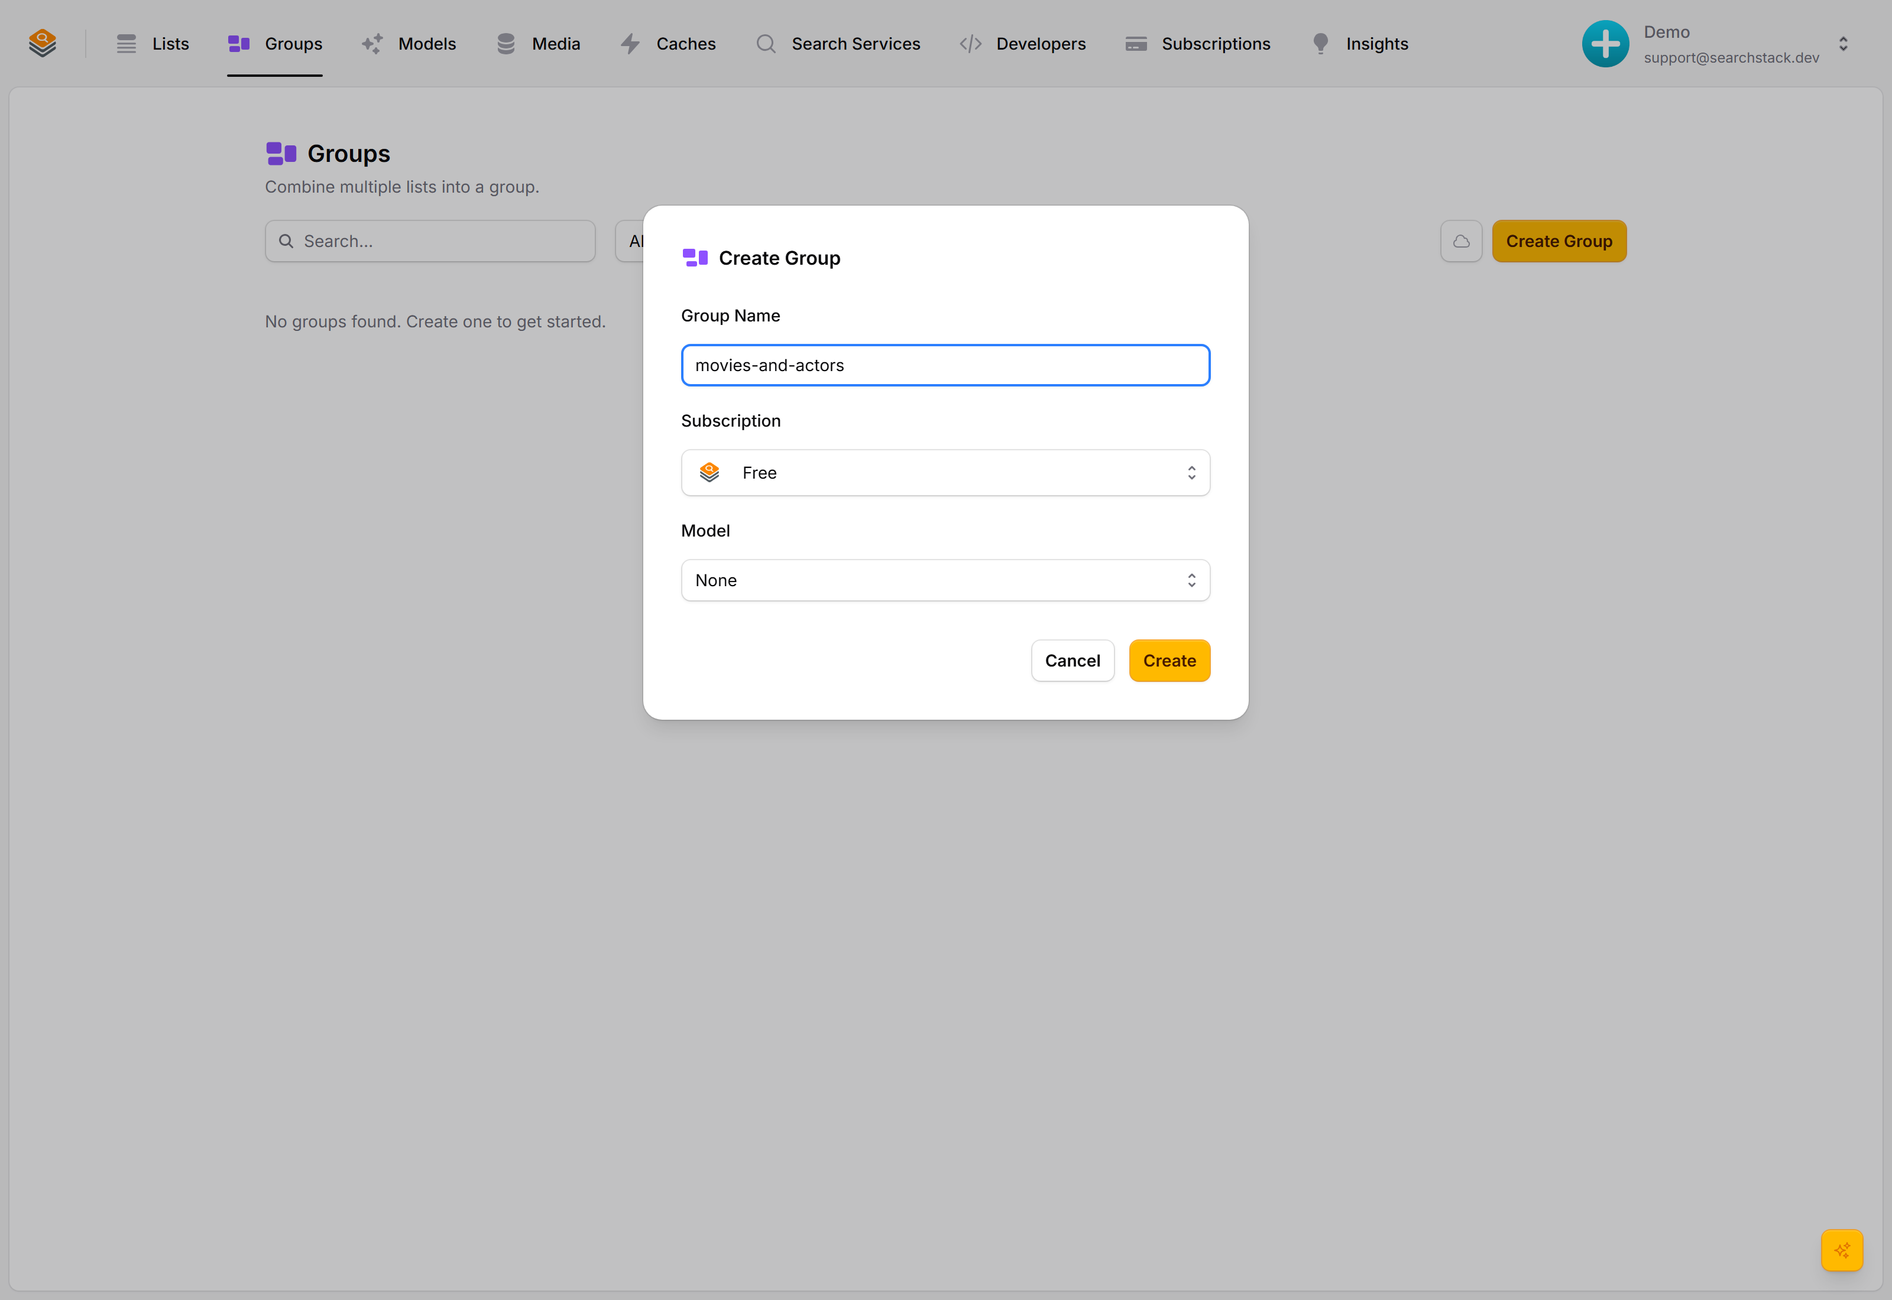Click the Search groups input field
1892x1300 pixels.
(x=430, y=241)
